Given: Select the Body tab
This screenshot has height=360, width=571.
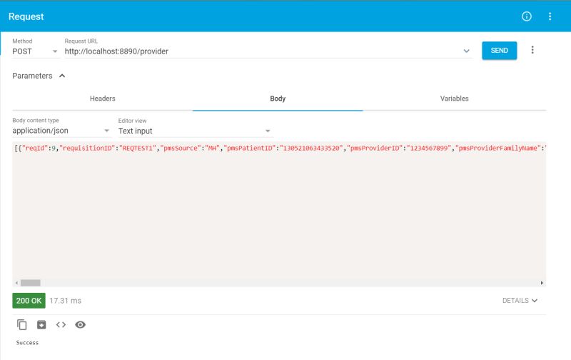Looking at the screenshot, I should point(278,99).
